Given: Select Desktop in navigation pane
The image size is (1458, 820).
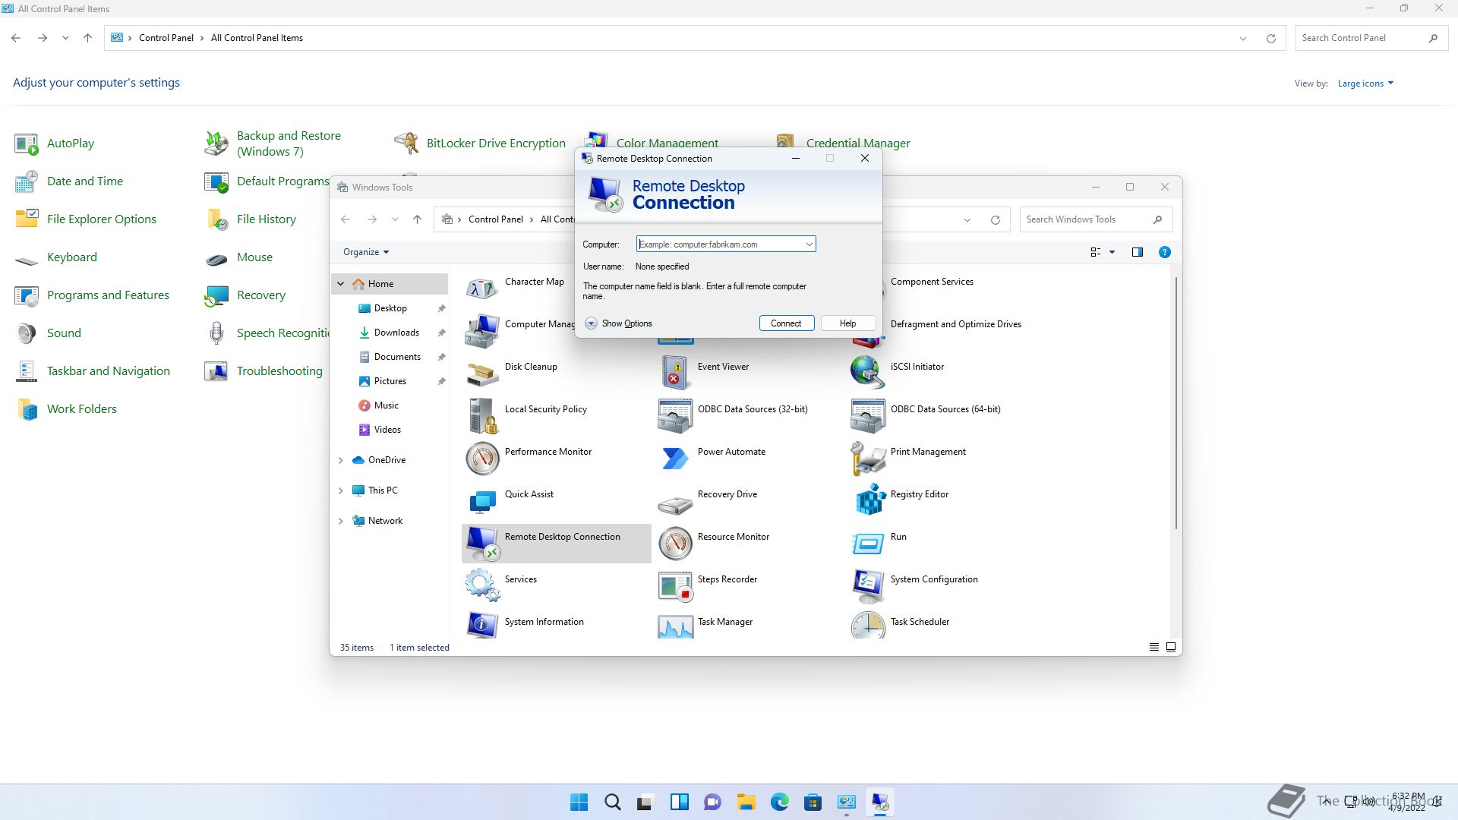Looking at the screenshot, I should pos(390,308).
